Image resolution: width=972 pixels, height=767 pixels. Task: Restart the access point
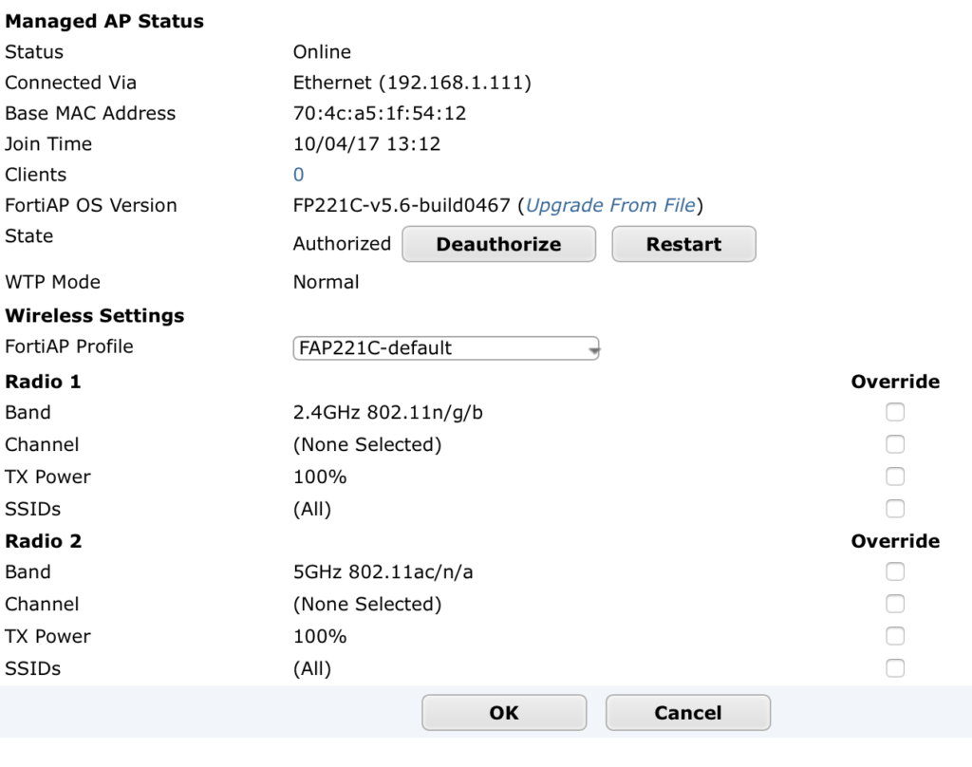coord(683,244)
